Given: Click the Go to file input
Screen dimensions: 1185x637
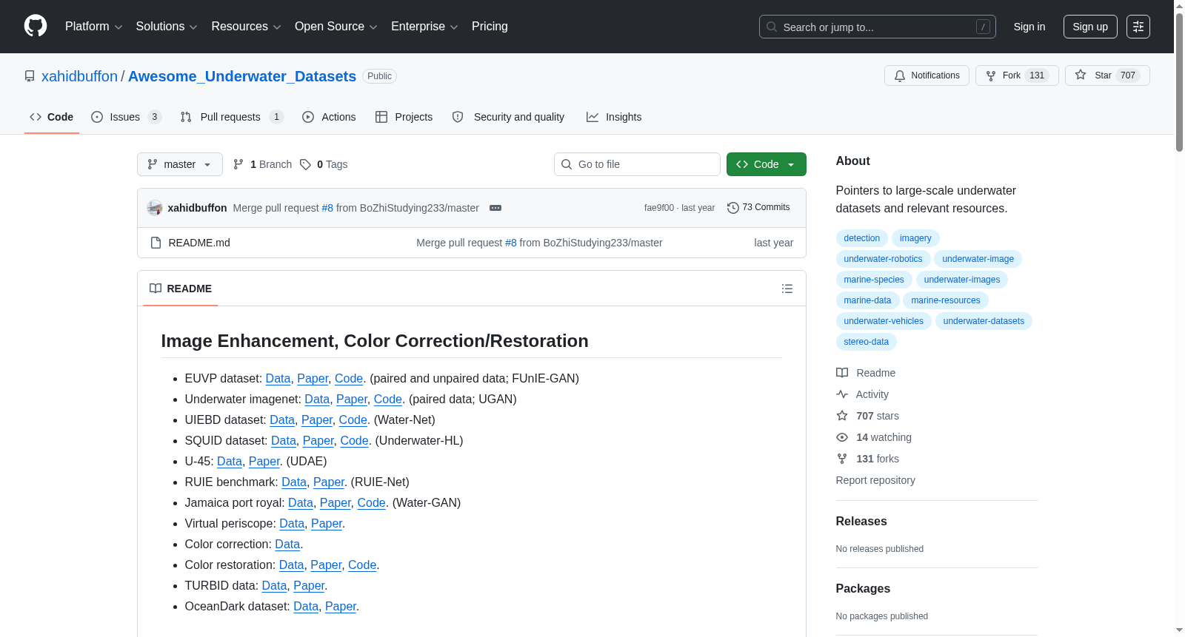Looking at the screenshot, I should click(637, 164).
